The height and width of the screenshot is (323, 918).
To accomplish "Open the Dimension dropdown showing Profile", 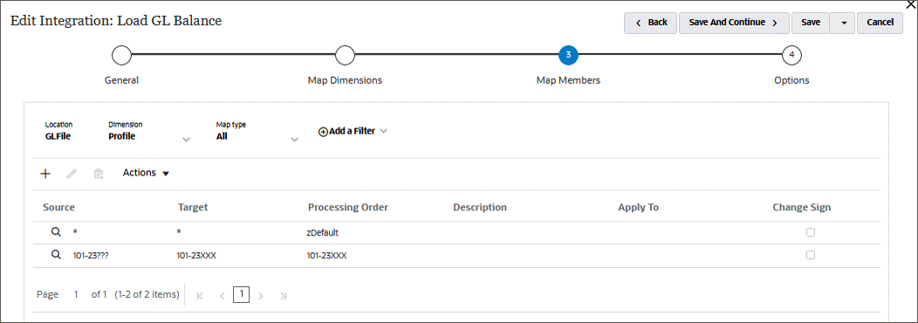I will (x=186, y=140).
